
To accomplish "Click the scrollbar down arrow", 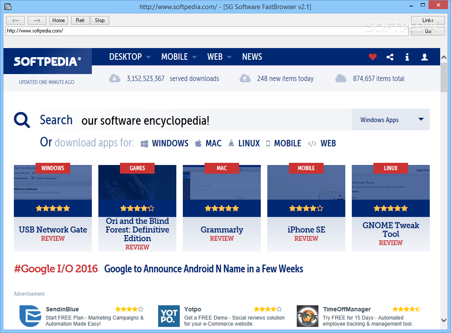I will coord(444,320).
